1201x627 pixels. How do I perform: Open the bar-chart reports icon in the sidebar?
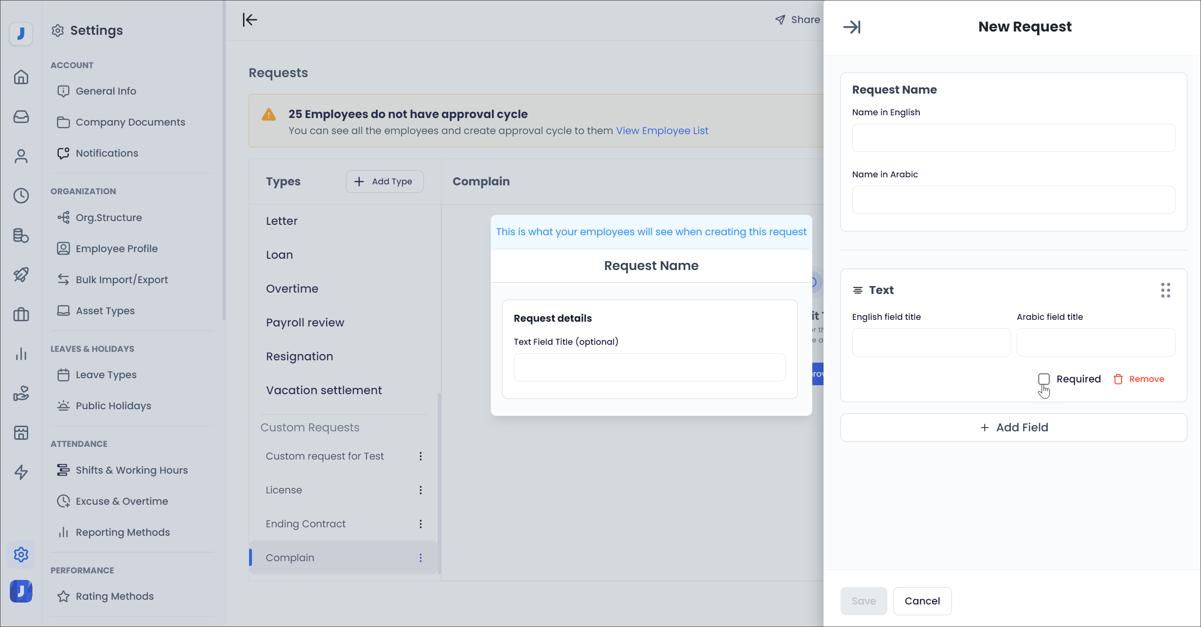click(21, 354)
